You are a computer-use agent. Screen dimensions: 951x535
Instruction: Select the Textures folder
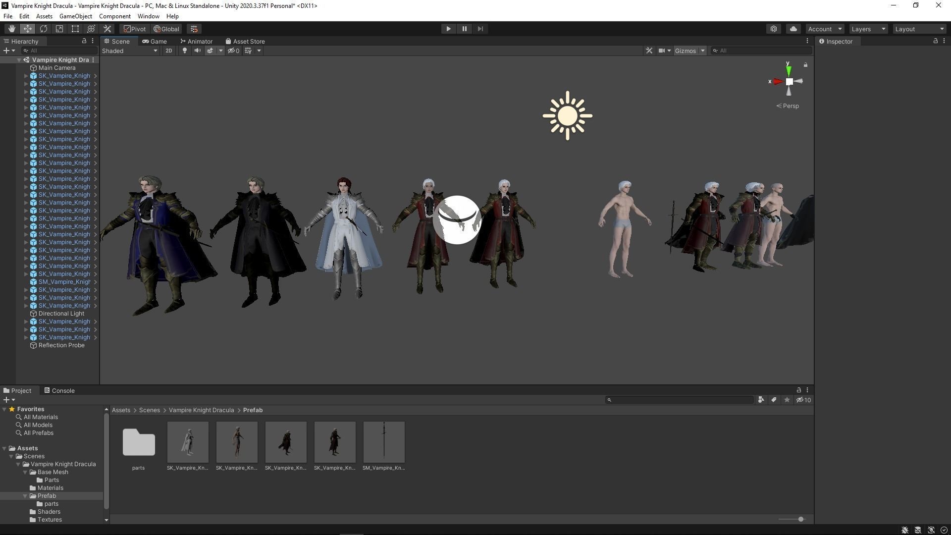click(50, 520)
